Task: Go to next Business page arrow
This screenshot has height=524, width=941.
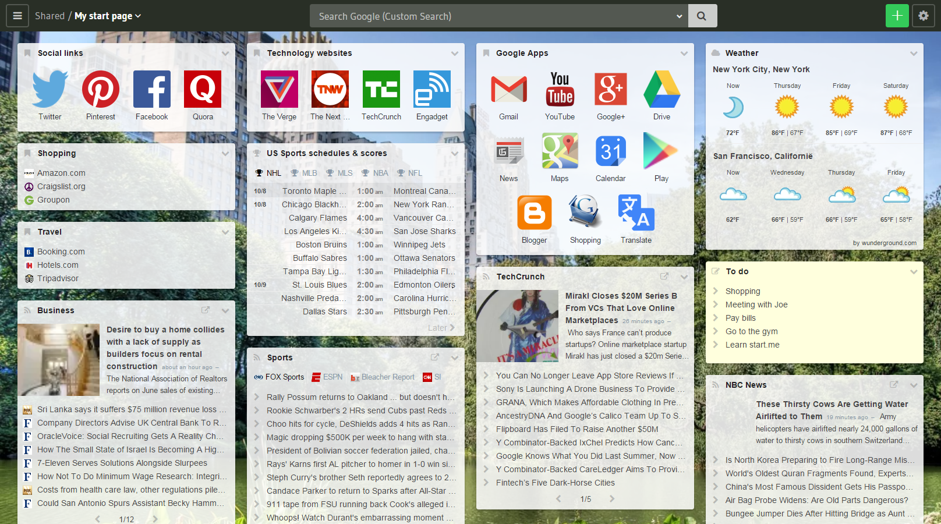Action: click(x=155, y=519)
